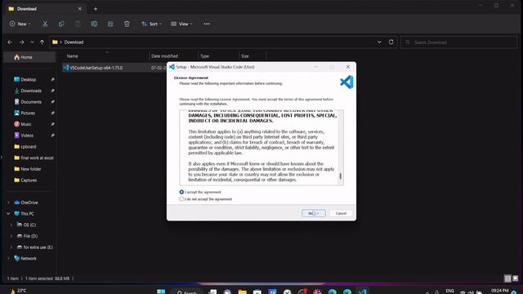The image size is (523, 294).
Task: Click the Search Download field
Action: [459, 42]
